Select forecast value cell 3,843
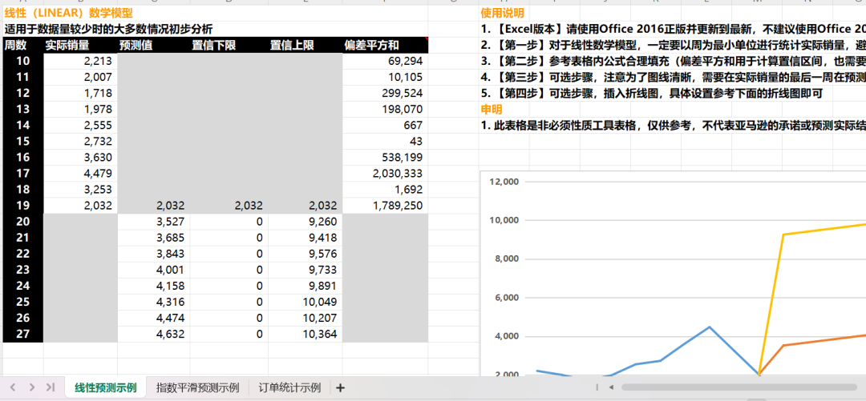866x401 pixels. (153, 254)
